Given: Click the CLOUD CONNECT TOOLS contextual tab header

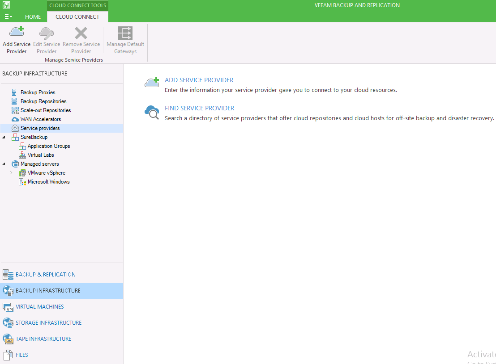Looking at the screenshot, I should (x=77, y=5).
